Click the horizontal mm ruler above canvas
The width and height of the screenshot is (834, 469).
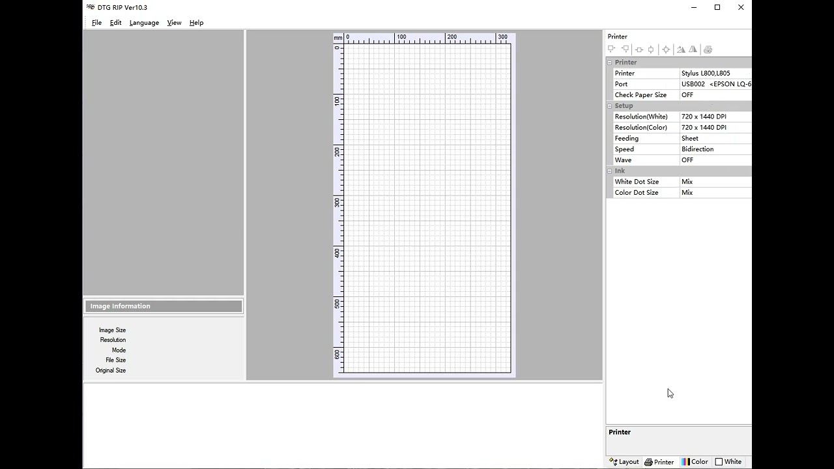tap(427, 38)
